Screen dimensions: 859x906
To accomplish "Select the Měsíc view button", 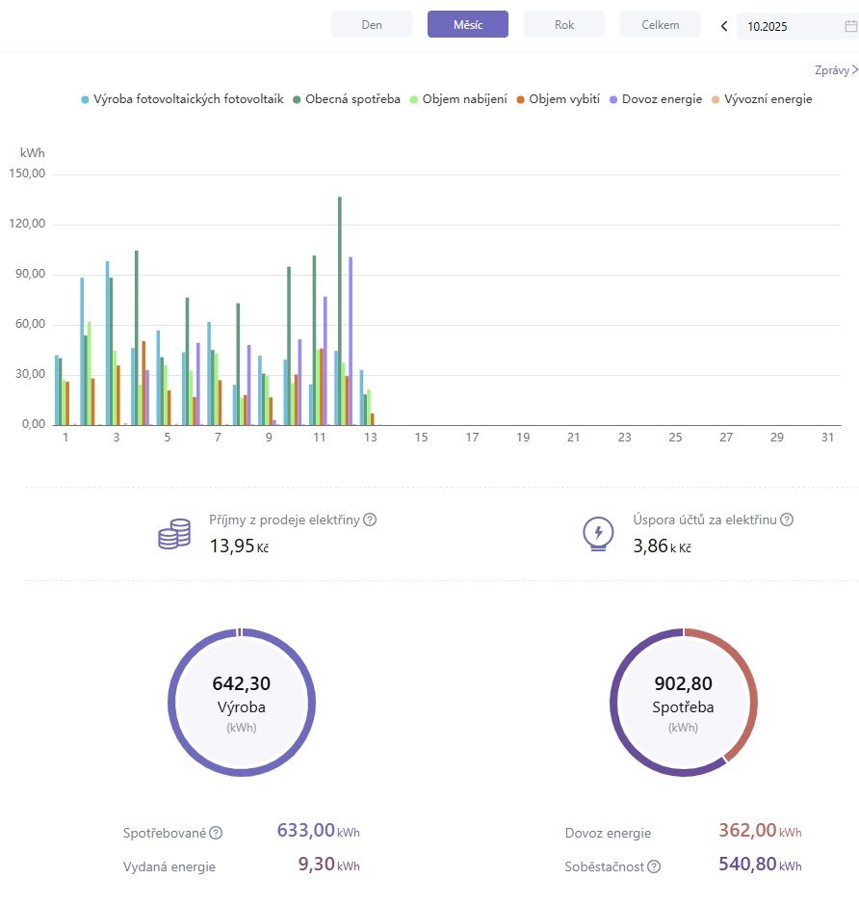I will (468, 25).
